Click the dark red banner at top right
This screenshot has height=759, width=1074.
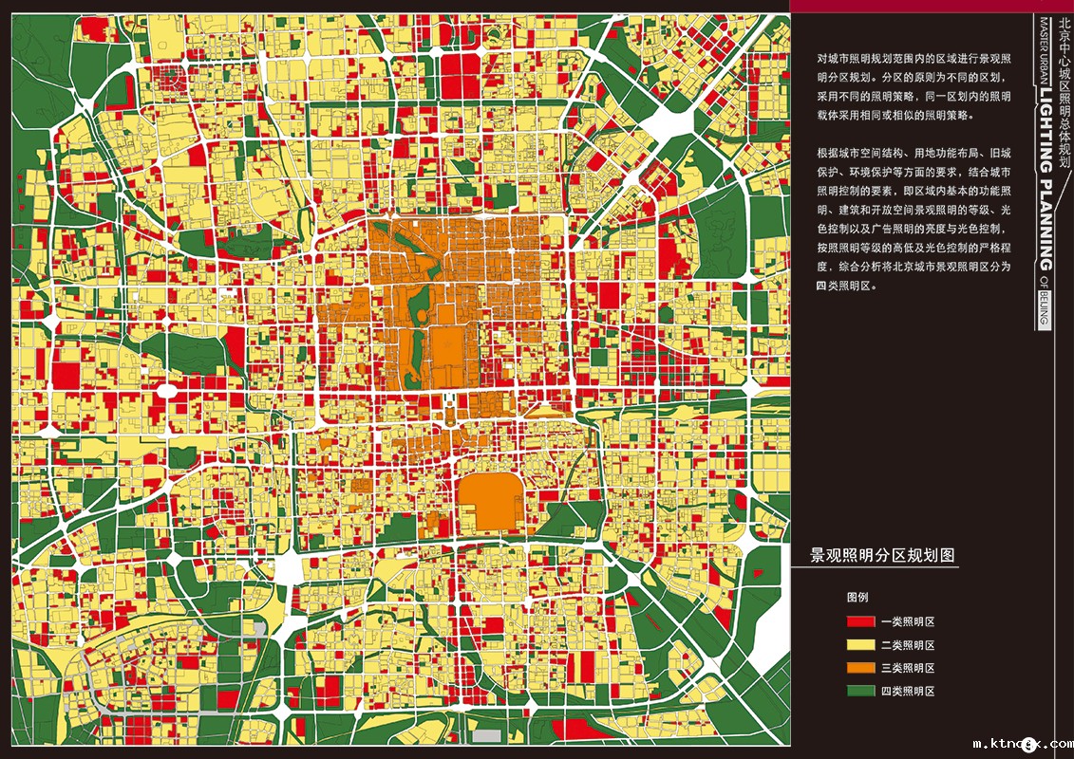[x=931, y=6]
